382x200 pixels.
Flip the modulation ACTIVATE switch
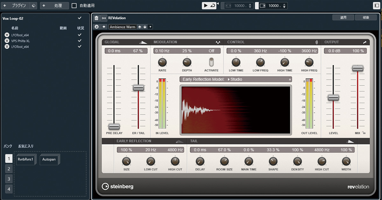tap(211, 62)
